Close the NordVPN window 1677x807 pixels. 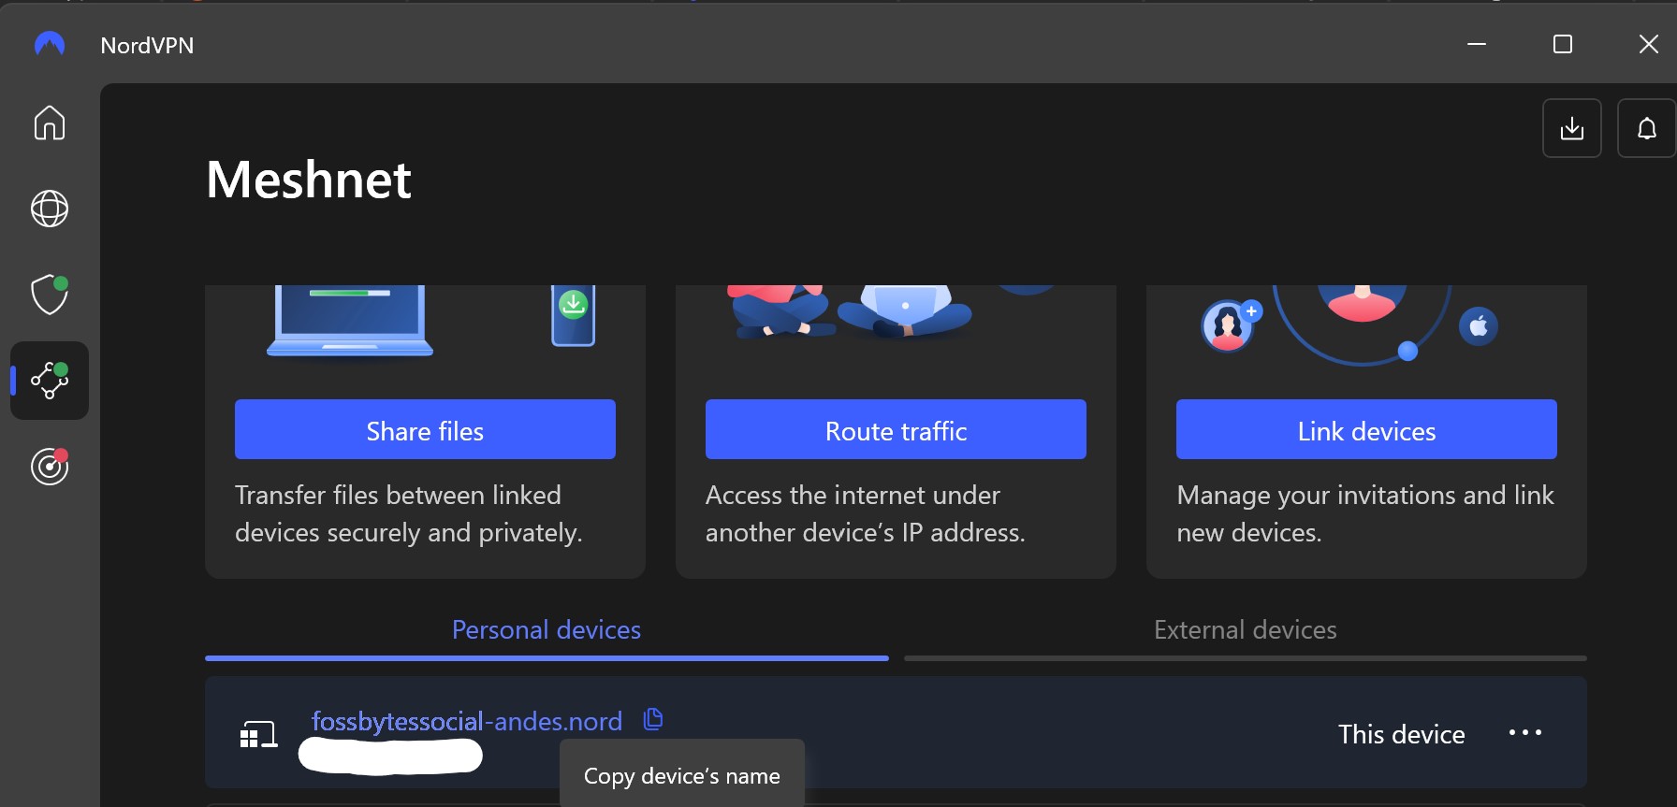1649,44
